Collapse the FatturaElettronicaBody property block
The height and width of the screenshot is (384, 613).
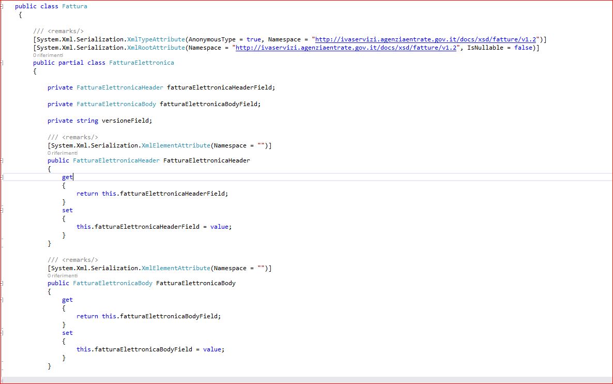coord(2,283)
